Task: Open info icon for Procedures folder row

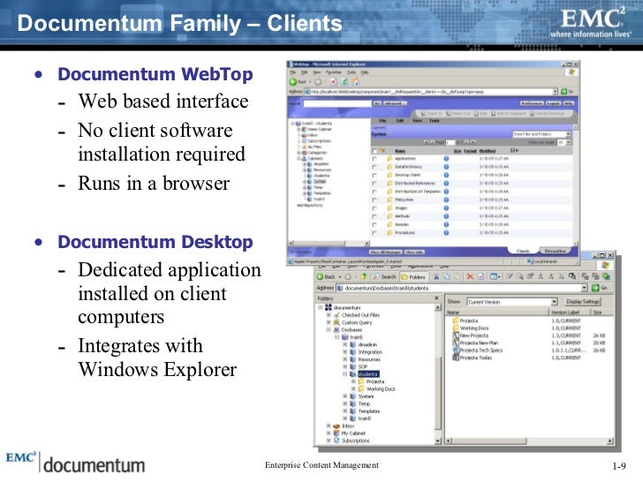Action: (x=446, y=233)
